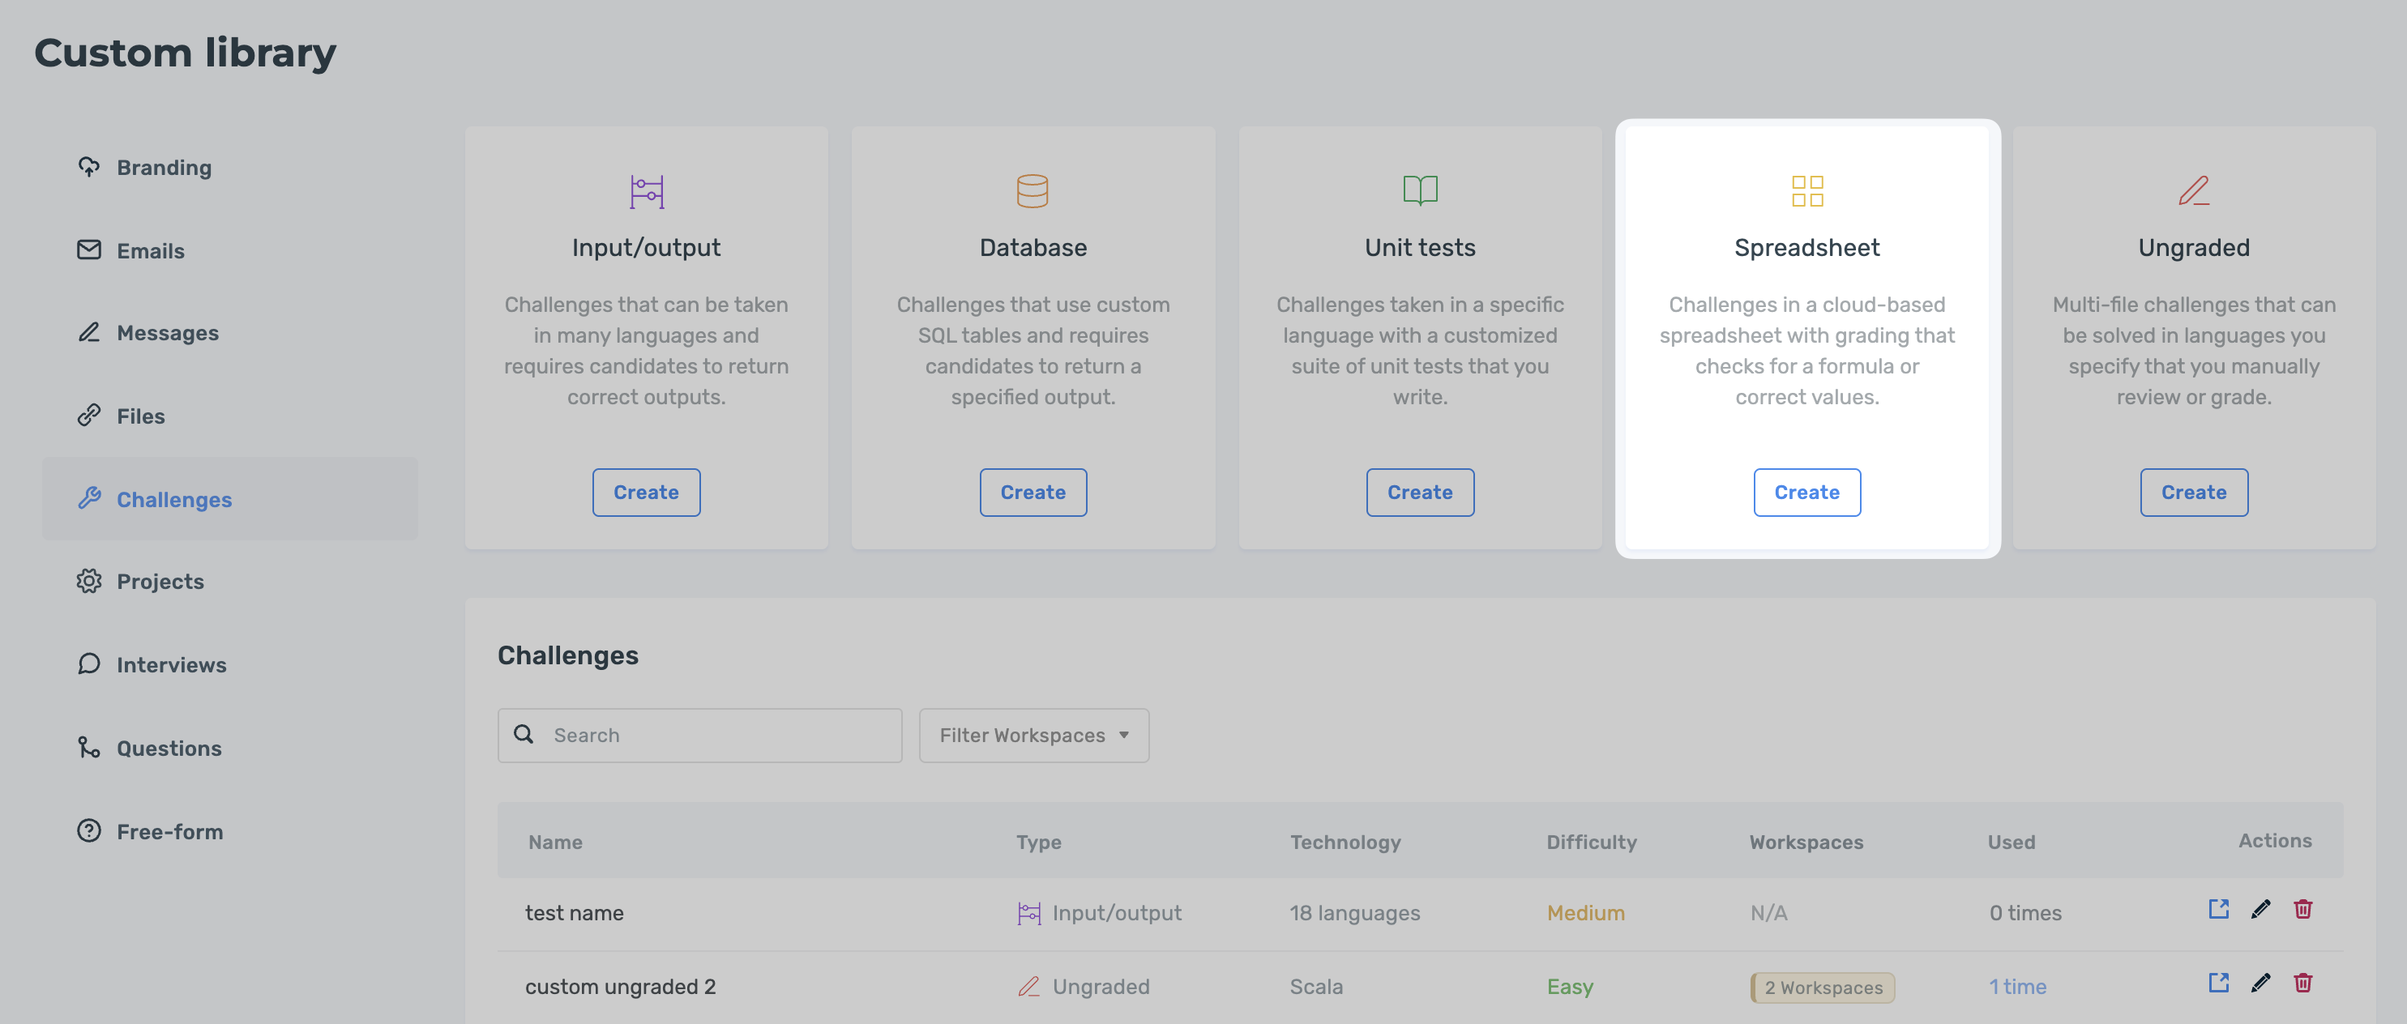Image resolution: width=2407 pixels, height=1024 pixels.
Task: Click the 2 Workspaces badge
Action: click(x=1822, y=988)
